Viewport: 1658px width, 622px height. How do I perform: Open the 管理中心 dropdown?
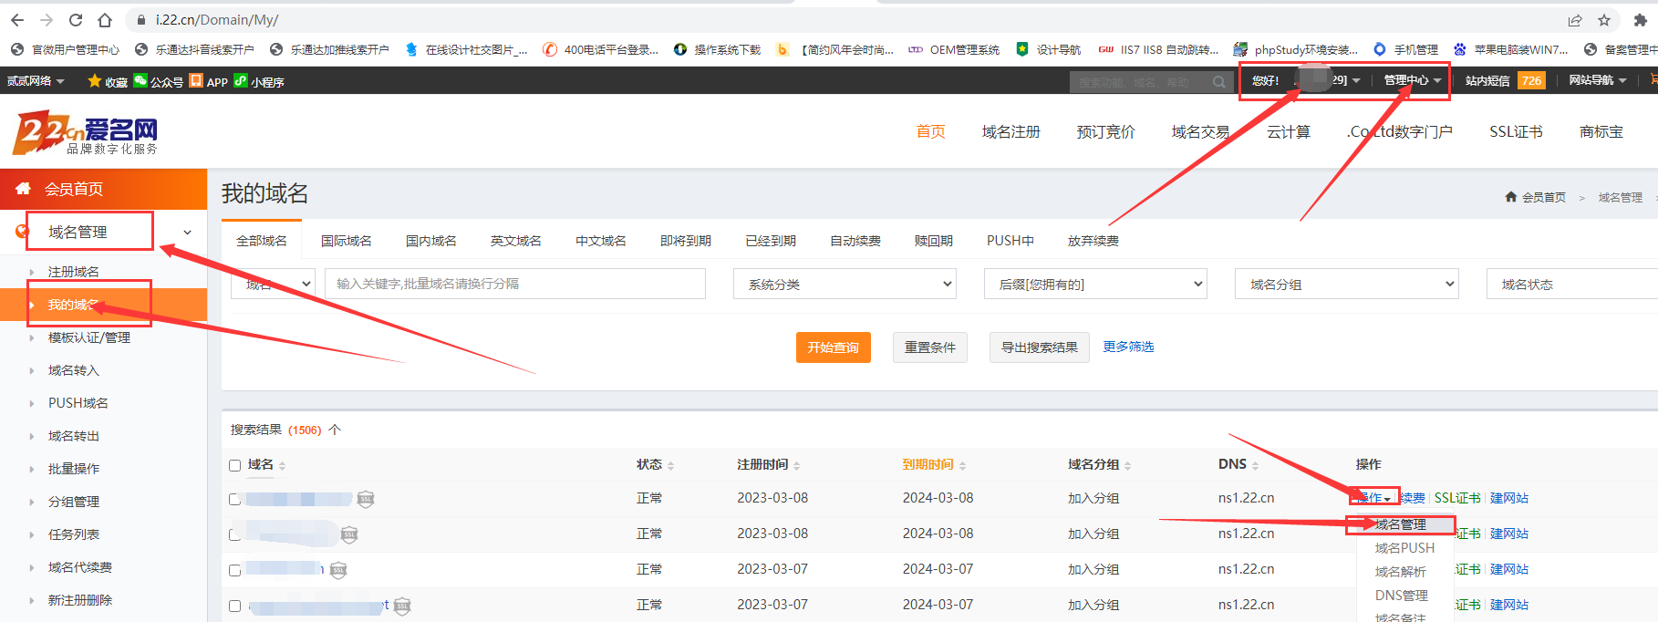point(1413,80)
